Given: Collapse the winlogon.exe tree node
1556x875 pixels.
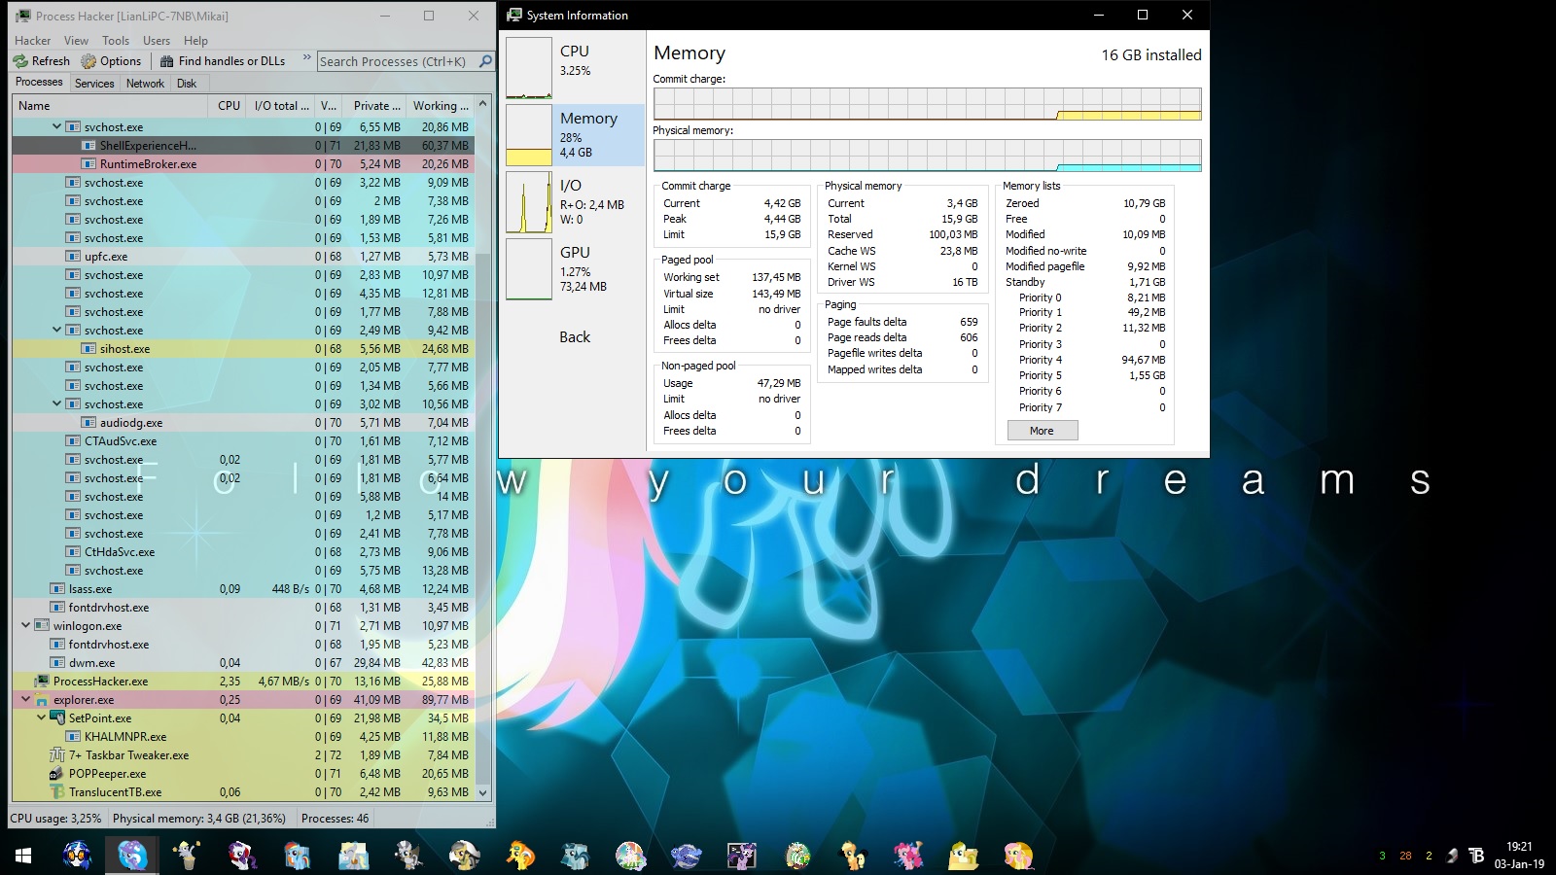Looking at the screenshot, I should (x=25, y=626).
